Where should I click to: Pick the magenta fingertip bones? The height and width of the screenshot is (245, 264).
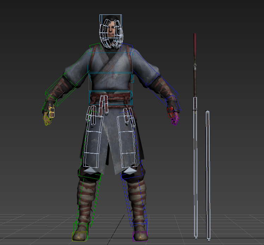click(x=174, y=121)
